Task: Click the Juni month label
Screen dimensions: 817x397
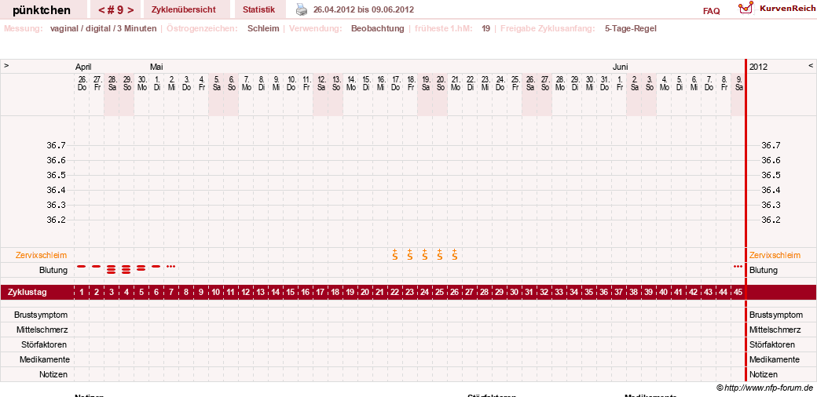Action: tap(620, 67)
